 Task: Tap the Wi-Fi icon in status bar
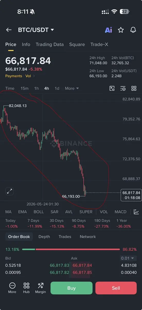[x=114, y=12]
